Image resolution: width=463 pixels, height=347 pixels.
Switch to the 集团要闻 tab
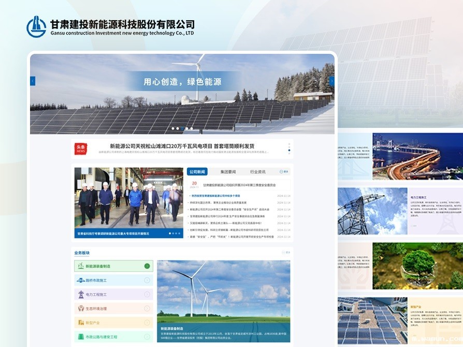click(x=228, y=171)
